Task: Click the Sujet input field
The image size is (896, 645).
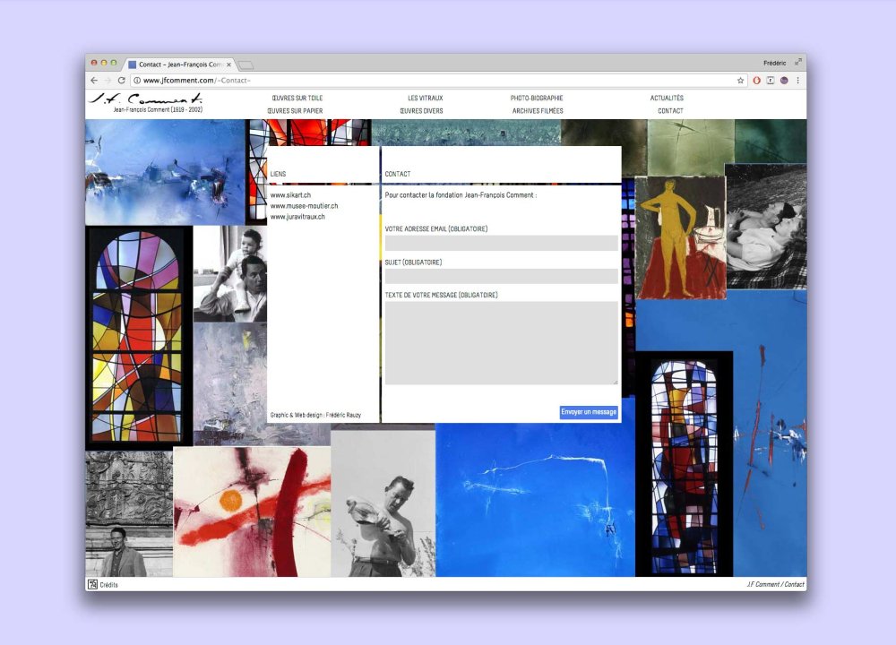Action: [x=501, y=277]
